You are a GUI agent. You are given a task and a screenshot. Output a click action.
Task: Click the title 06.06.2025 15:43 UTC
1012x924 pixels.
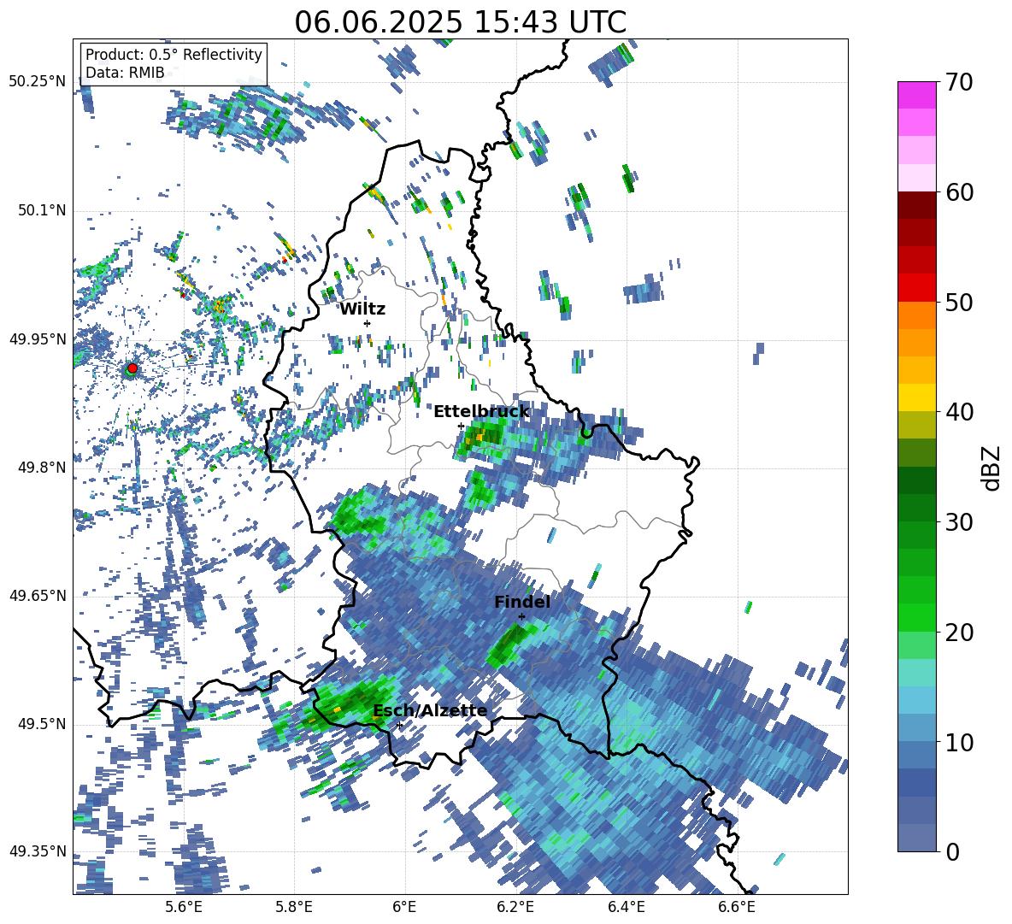pos(460,22)
